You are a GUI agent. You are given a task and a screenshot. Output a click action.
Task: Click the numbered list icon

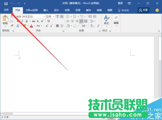pyautogui.click(x=75, y=17)
